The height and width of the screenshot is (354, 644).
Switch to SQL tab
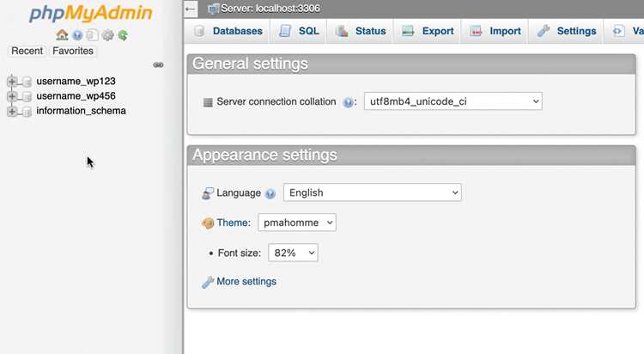299,31
